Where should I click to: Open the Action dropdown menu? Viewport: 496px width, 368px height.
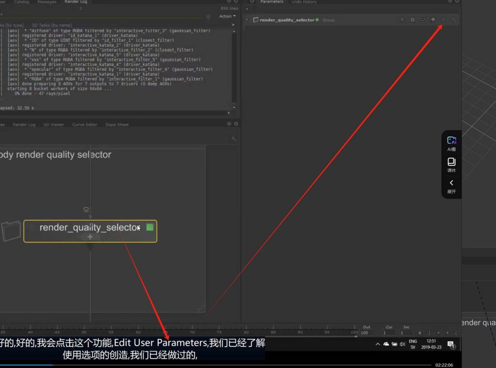coord(227,16)
